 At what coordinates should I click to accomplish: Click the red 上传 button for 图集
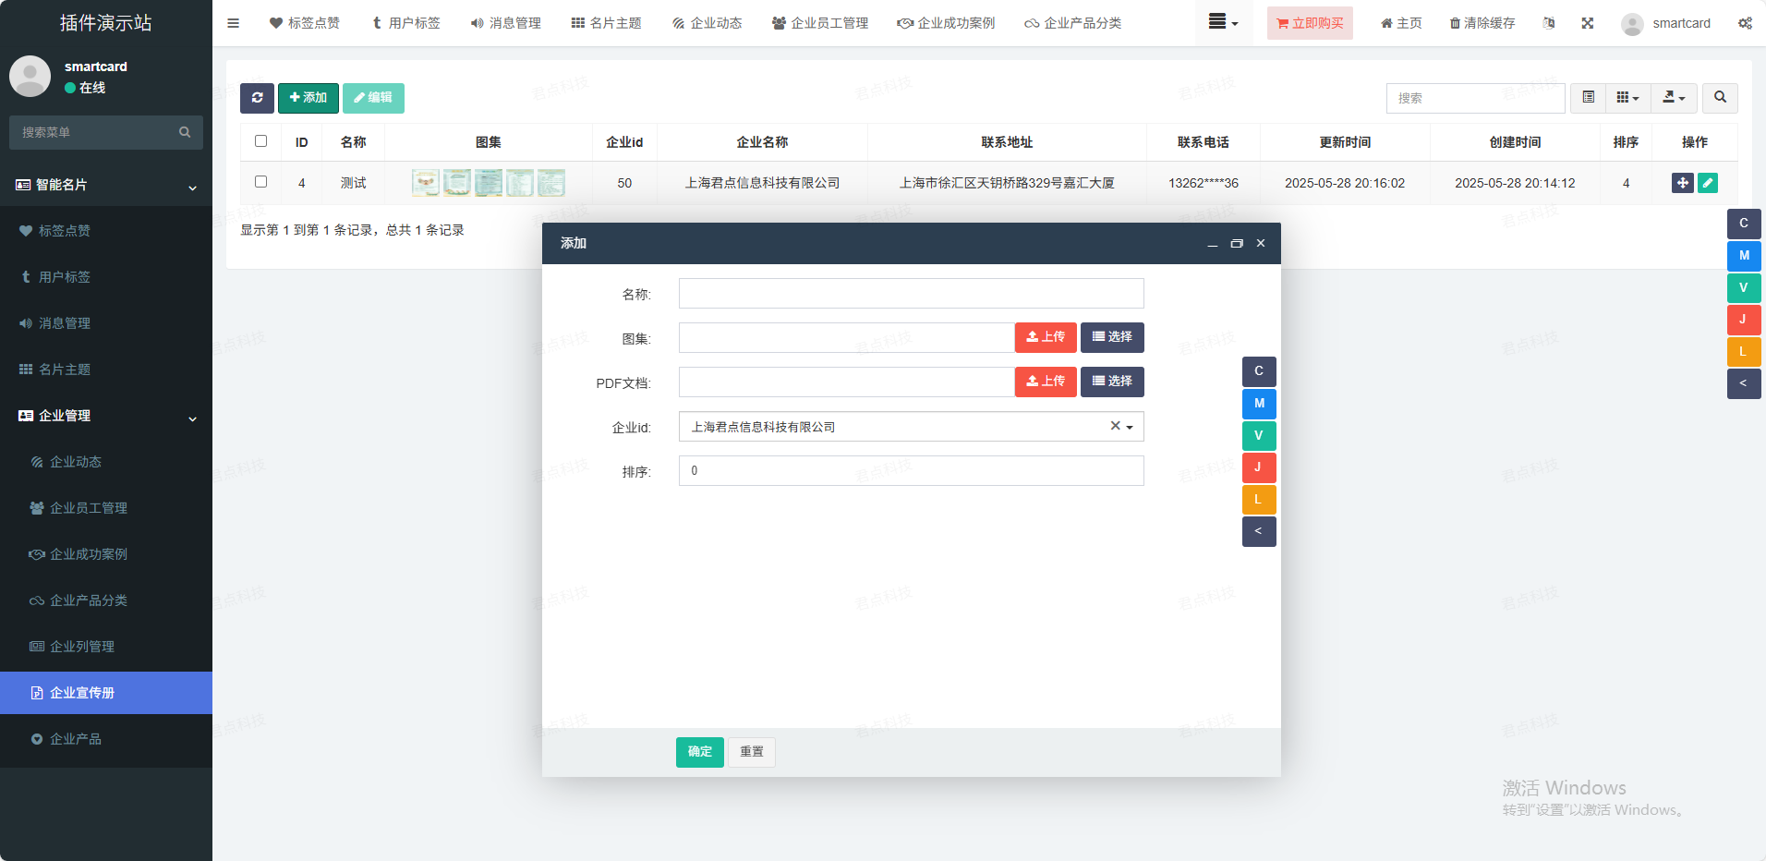[x=1046, y=337]
